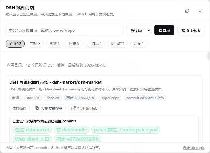Click the star 301 tag
This screenshot has height=153, width=210.
click(x=33, y=98)
